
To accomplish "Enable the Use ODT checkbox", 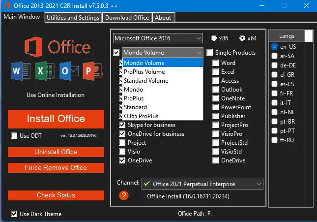I will [x=14, y=136].
